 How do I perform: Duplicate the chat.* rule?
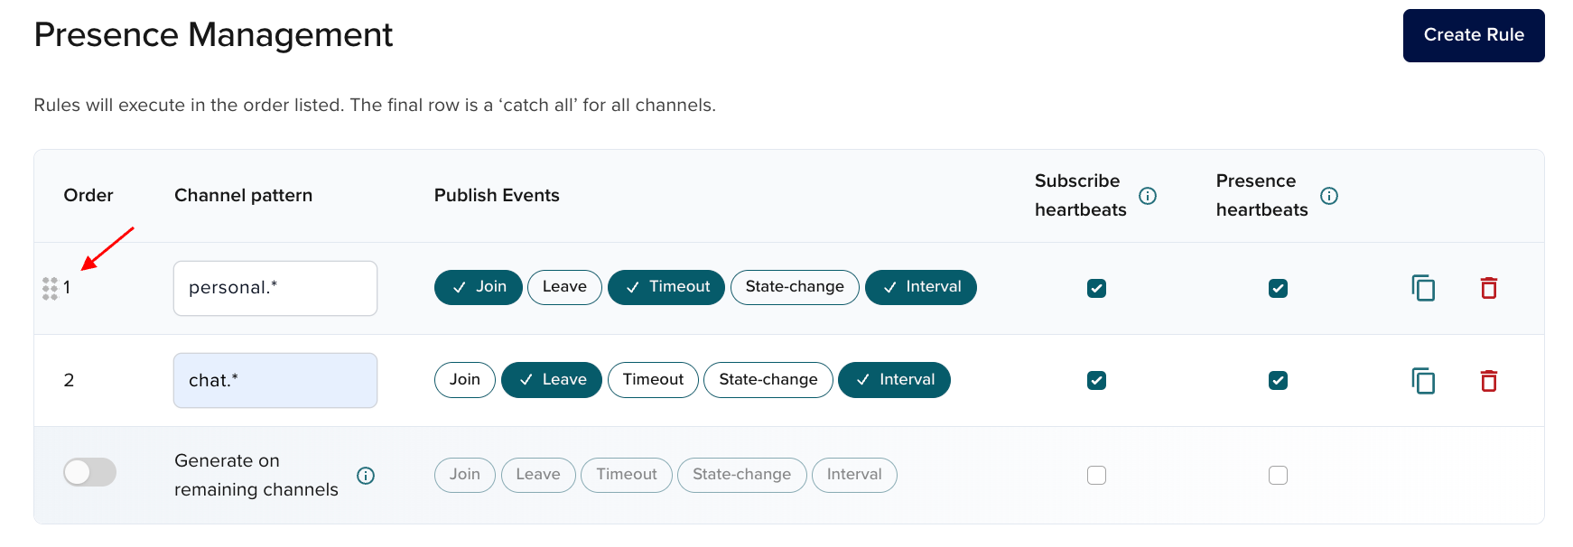[x=1423, y=381]
